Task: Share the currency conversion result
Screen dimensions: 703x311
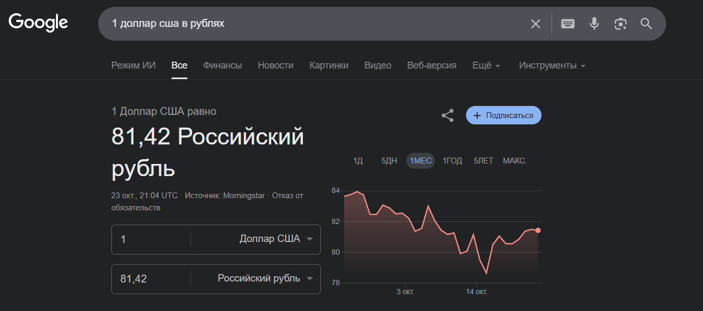Action: [448, 115]
